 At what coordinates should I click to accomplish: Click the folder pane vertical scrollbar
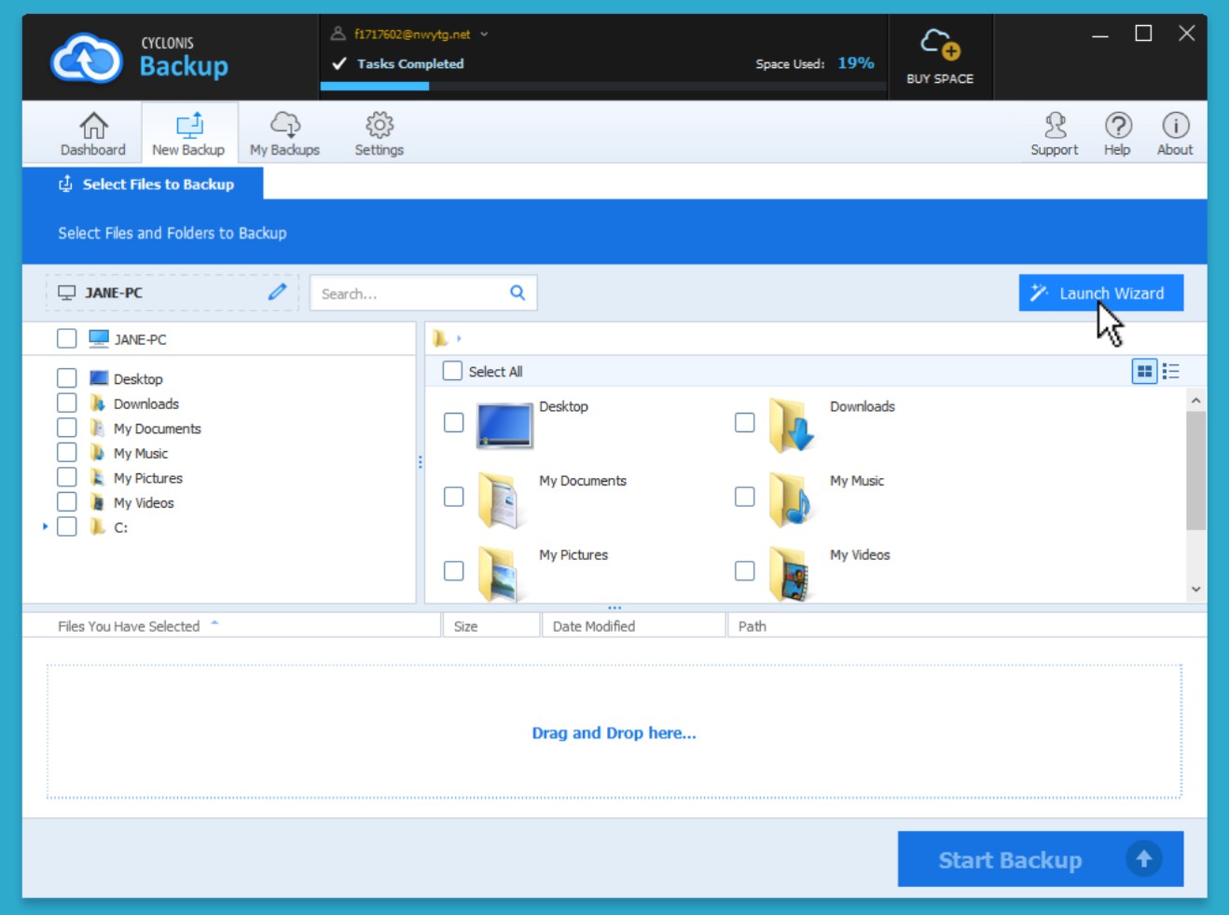[1195, 471]
